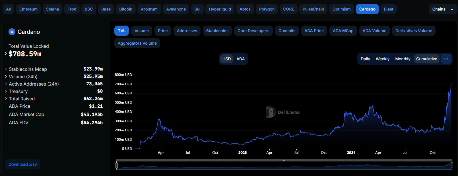Image resolution: width=458 pixels, height=176 pixels.
Task: Switch to the Avalanche chain
Action: tap(176, 9)
